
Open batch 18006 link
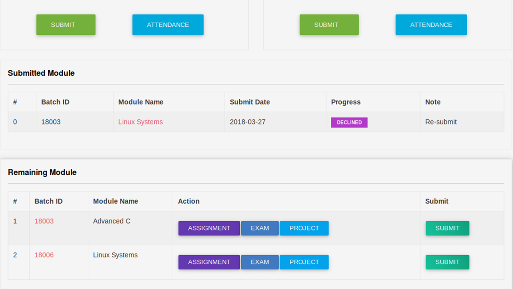44,255
